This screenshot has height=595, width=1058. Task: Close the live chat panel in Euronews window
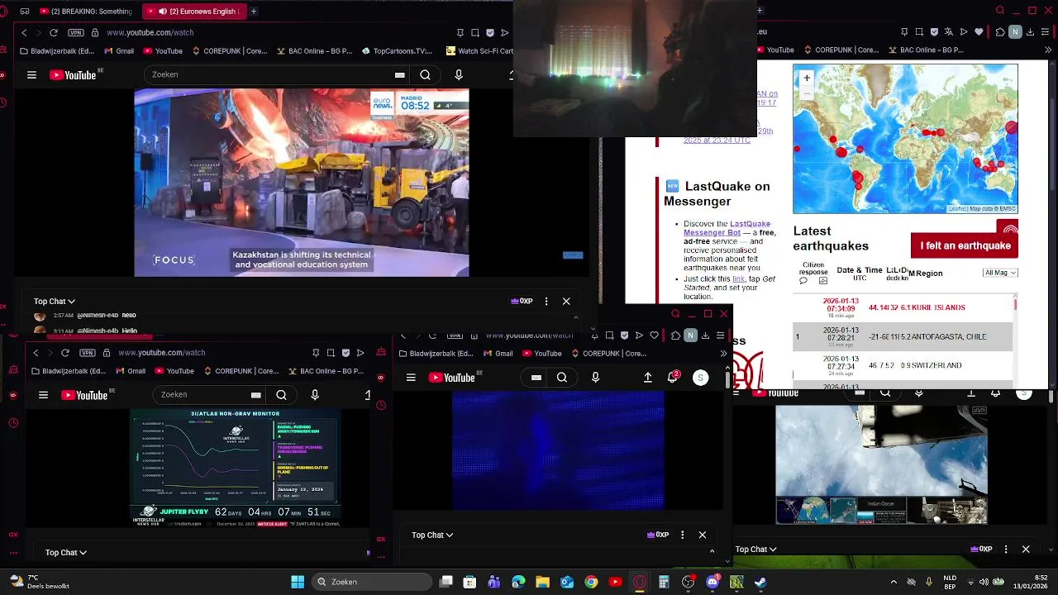pos(566,302)
